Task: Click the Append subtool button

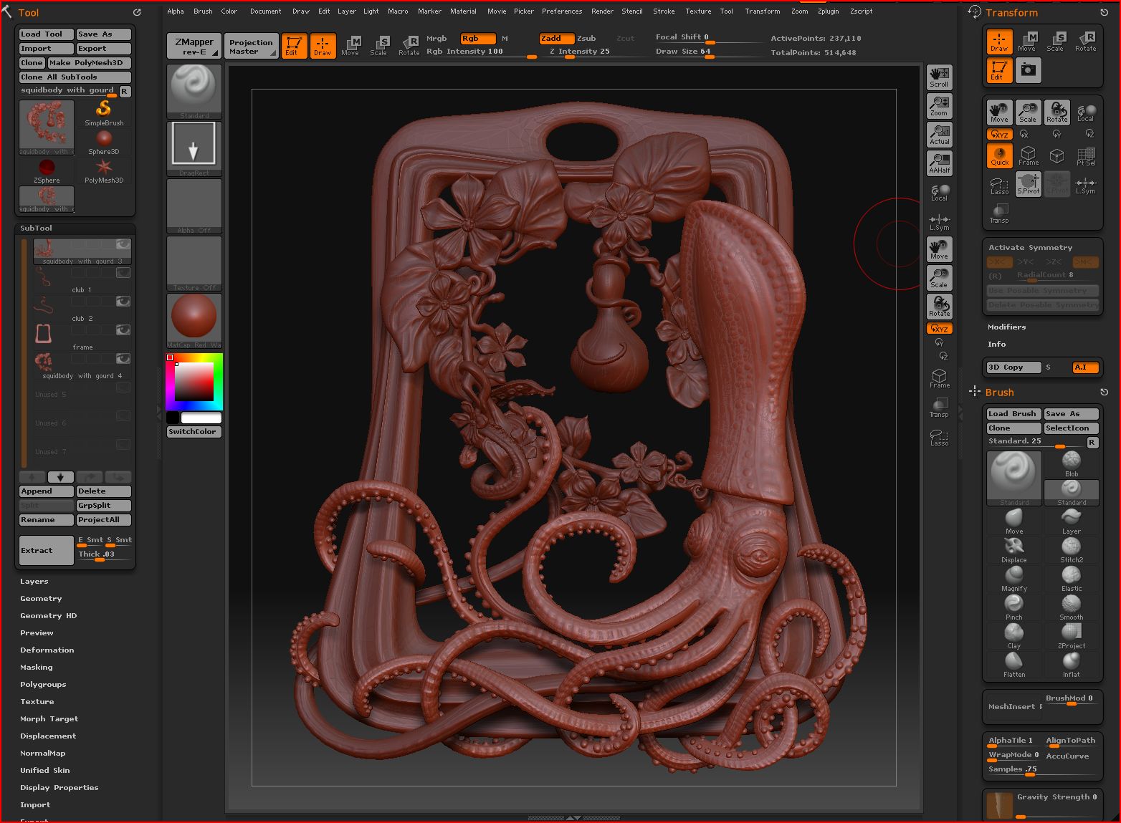Action: click(x=46, y=491)
